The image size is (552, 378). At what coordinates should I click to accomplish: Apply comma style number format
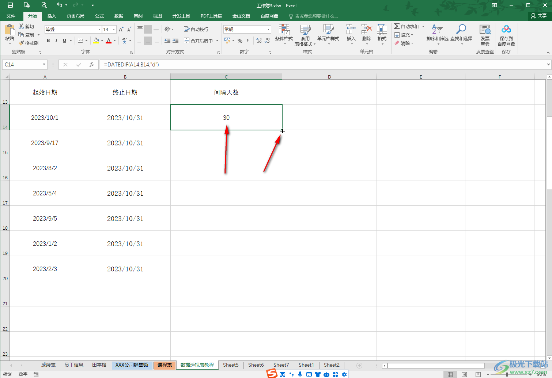tap(247, 41)
